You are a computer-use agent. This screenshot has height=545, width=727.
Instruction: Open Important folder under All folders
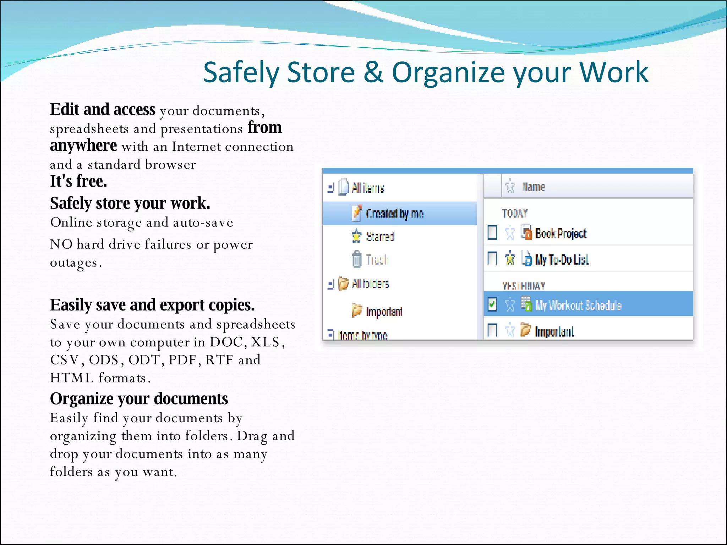384,311
